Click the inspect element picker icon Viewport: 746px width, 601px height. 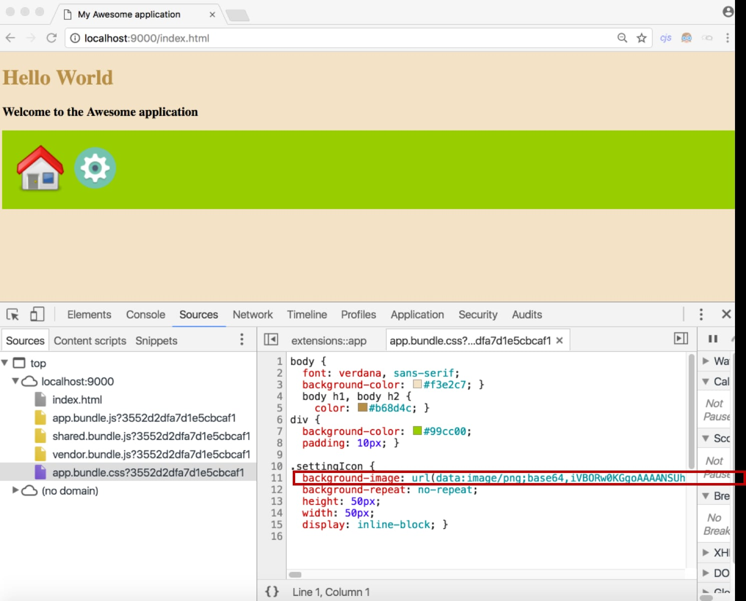(13, 314)
